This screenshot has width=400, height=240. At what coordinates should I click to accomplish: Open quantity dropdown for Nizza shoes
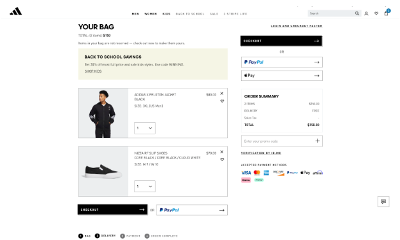(x=145, y=187)
